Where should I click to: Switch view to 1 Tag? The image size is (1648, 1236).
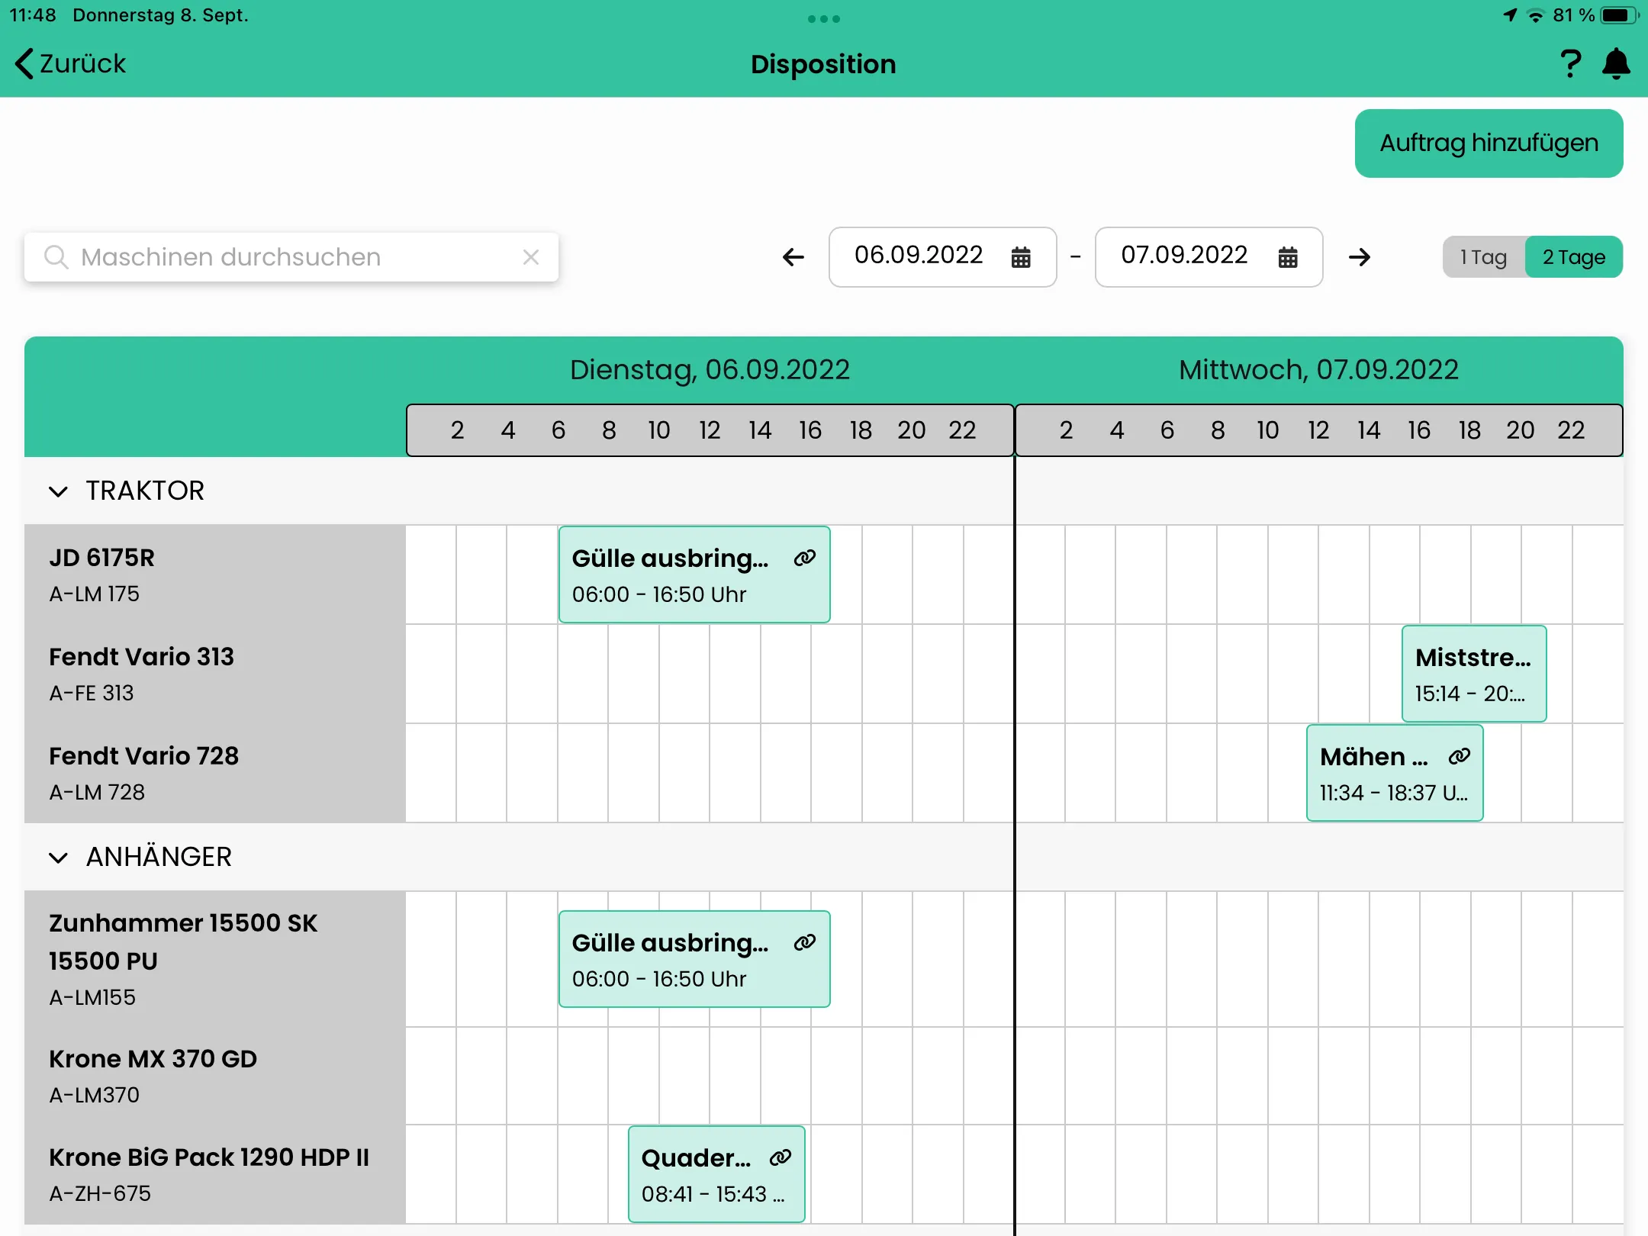[1483, 257]
